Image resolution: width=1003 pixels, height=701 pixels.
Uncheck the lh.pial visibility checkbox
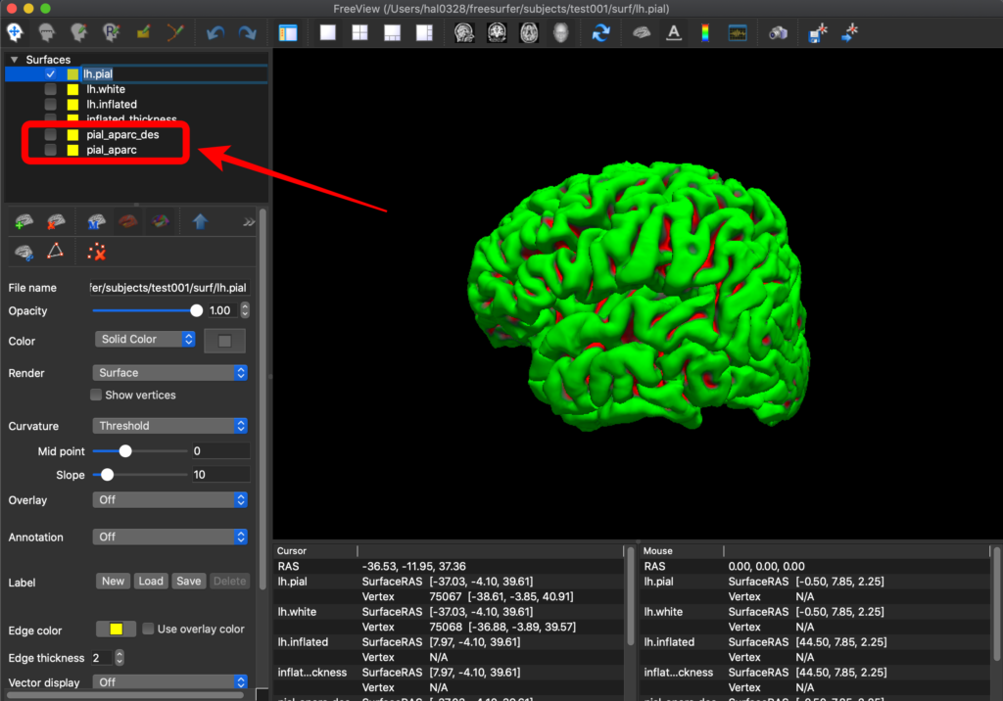click(51, 74)
